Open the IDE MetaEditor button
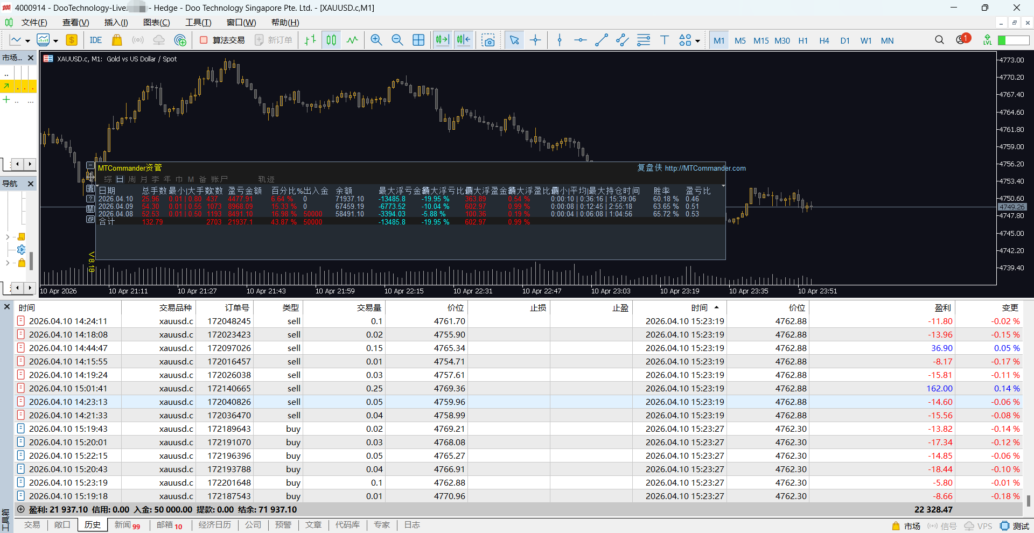The image size is (1034, 533). pyautogui.click(x=96, y=40)
